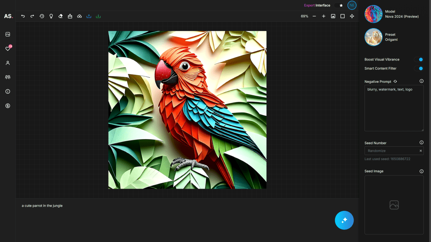Click the Community people icon in the sidebar
The width and height of the screenshot is (431, 242).
pyautogui.click(x=8, y=77)
